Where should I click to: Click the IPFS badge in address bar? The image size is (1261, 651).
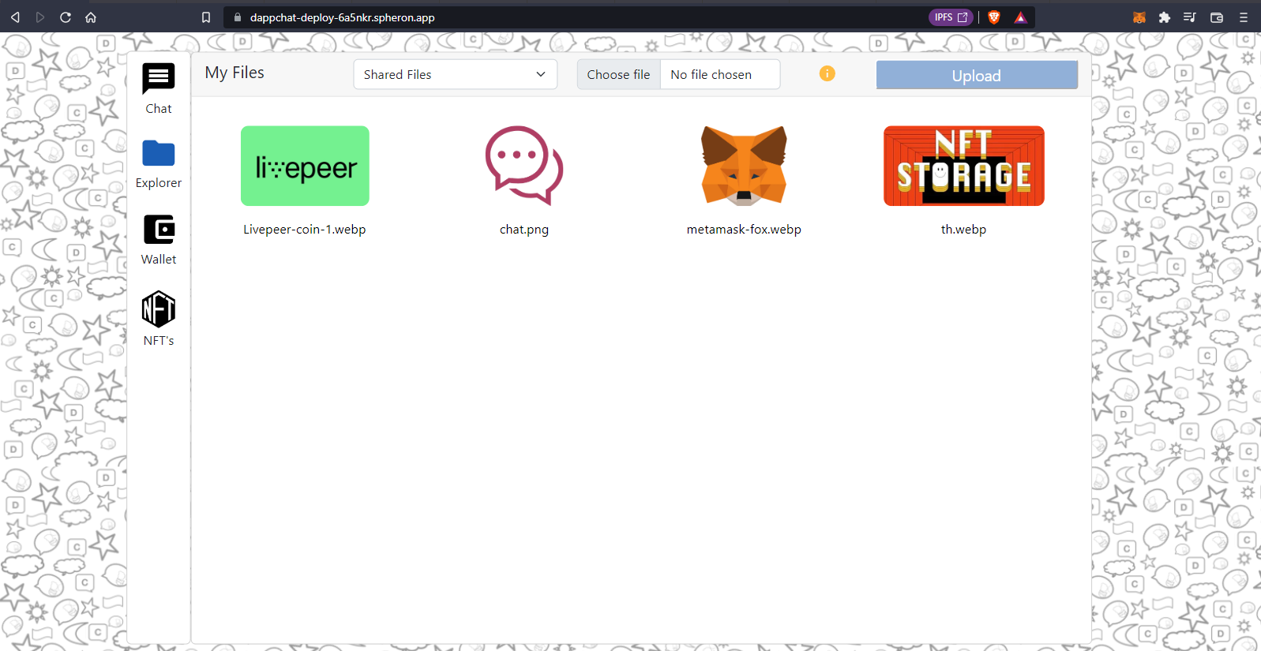[x=951, y=17]
